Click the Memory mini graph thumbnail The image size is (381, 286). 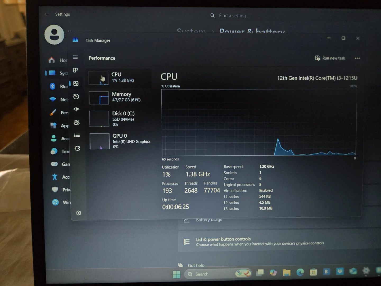99,98
